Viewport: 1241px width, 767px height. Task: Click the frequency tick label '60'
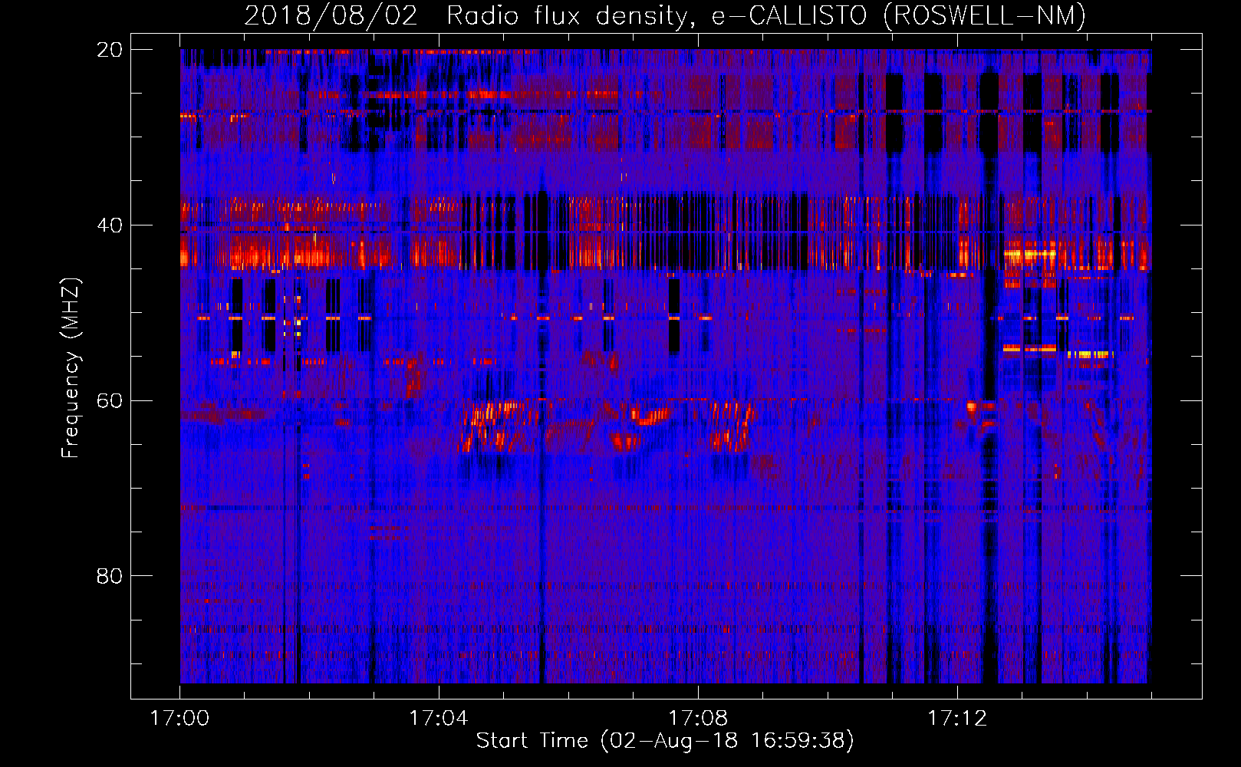click(x=110, y=401)
